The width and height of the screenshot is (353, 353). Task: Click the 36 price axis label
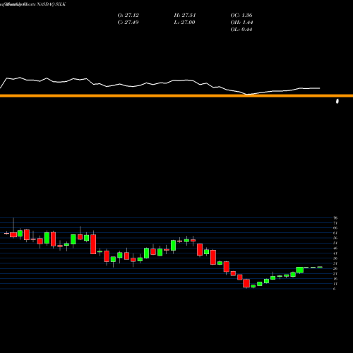pos(335,258)
